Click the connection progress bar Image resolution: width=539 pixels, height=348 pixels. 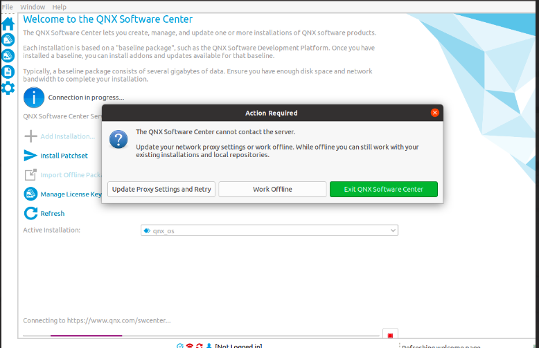tap(201, 336)
